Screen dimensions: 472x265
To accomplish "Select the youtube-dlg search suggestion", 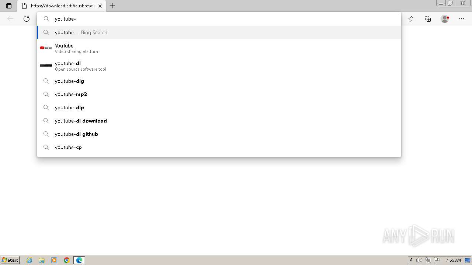I will point(219,81).
